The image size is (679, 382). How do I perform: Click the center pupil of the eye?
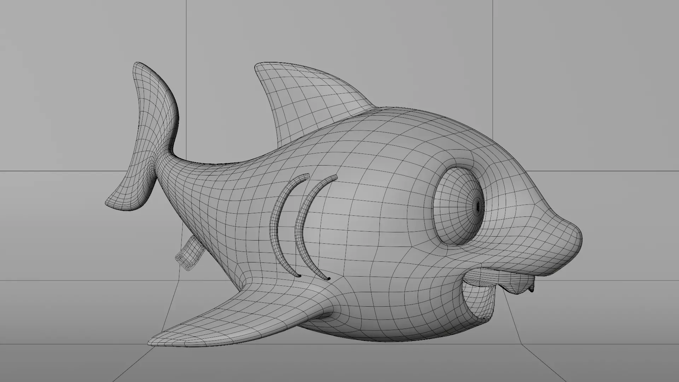pos(478,206)
